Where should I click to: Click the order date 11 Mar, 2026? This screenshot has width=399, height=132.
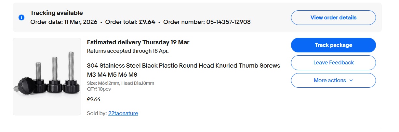pyautogui.click(x=80, y=22)
